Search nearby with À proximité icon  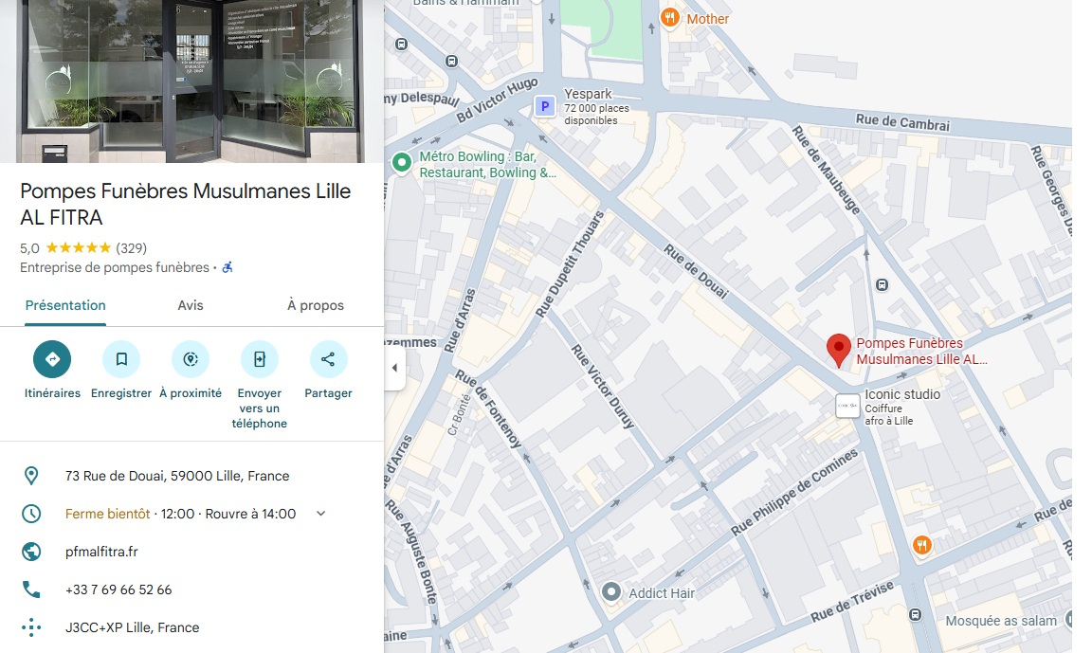(191, 359)
